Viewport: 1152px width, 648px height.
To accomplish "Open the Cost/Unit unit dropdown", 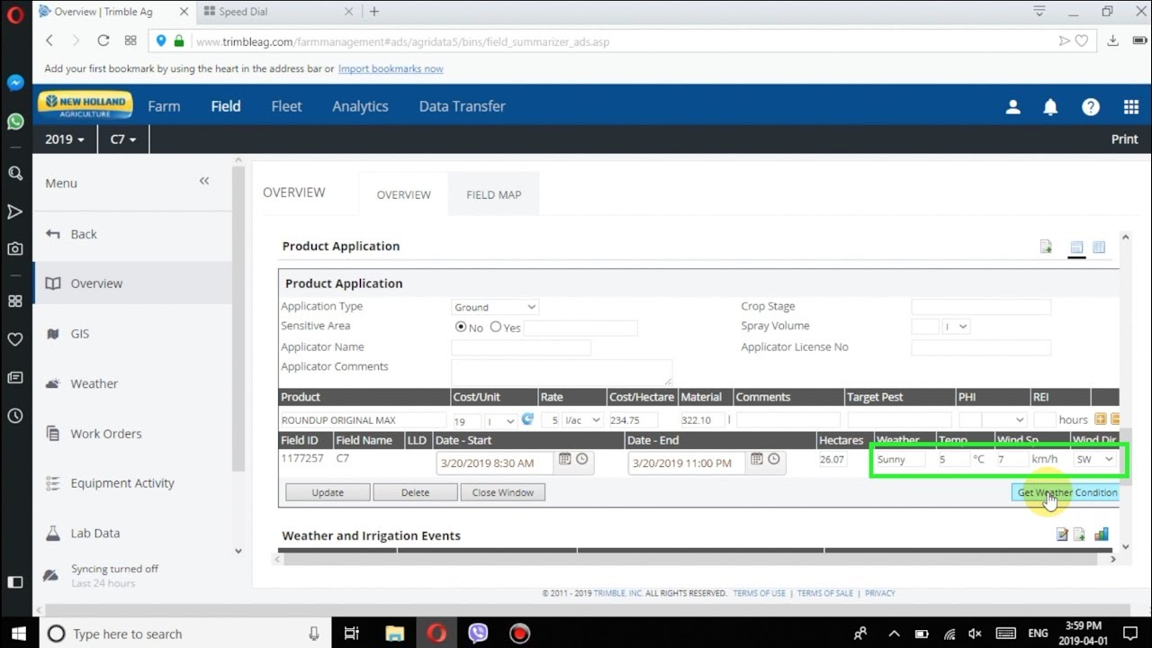I will coord(501,420).
